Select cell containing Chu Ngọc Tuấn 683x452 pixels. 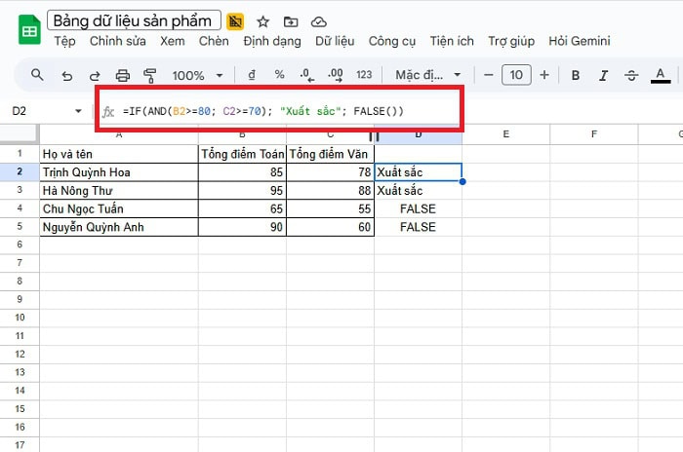118,208
